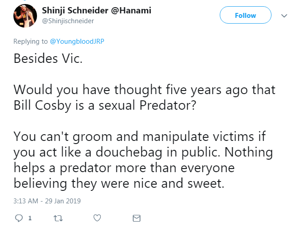The height and width of the screenshot is (231, 300).
Task: Expand the tweet options chevron menu
Action: (x=284, y=16)
